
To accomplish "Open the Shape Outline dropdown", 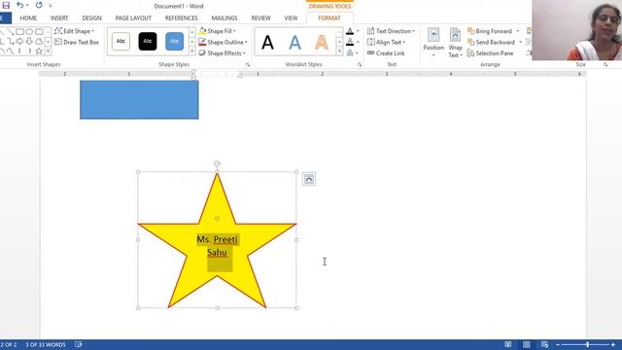I will pyautogui.click(x=223, y=42).
